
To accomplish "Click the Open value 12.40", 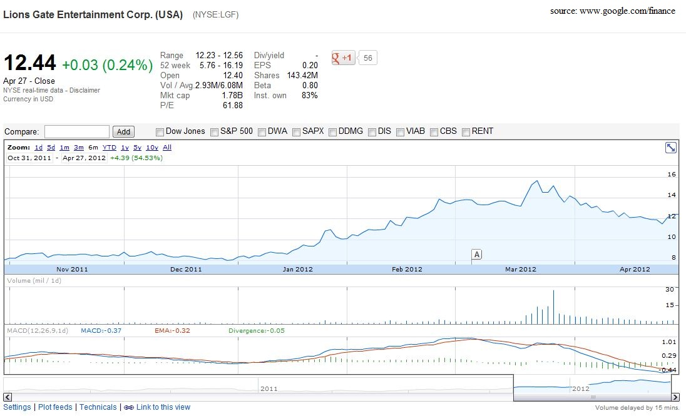I will coord(233,75).
